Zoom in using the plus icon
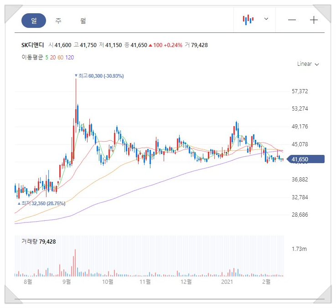The image size is (336, 308). [x=314, y=20]
